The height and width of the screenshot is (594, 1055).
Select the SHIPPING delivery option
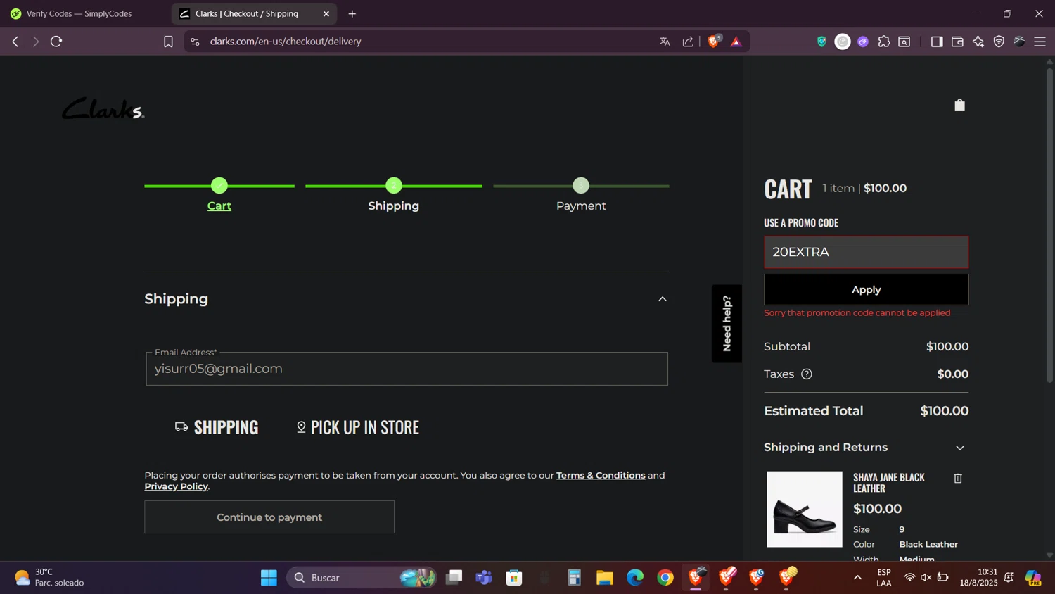(217, 427)
